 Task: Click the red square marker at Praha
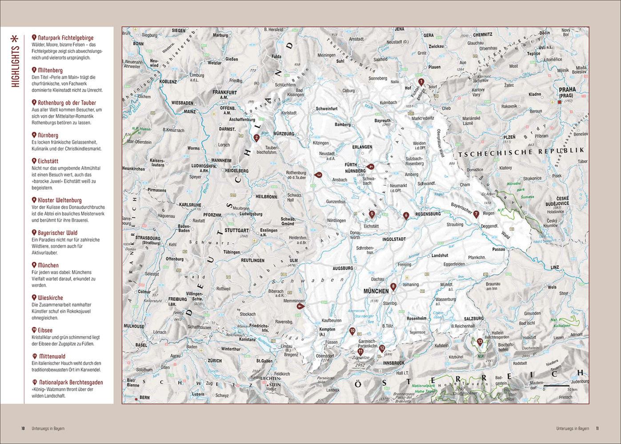559,102
